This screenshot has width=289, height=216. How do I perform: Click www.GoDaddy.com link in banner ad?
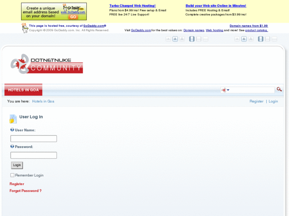point(73,12)
